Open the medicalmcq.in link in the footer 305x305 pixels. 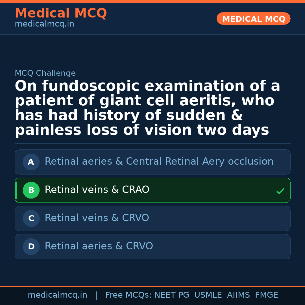(57, 295)
